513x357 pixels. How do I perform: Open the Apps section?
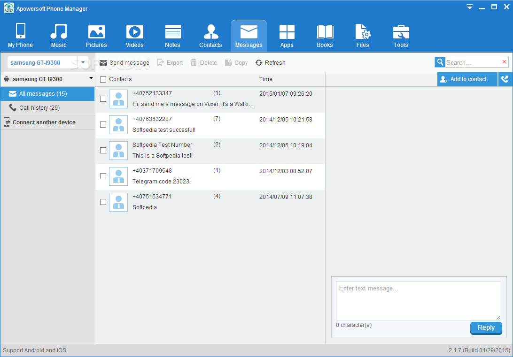pyautogui.click(x=287, y=36)
